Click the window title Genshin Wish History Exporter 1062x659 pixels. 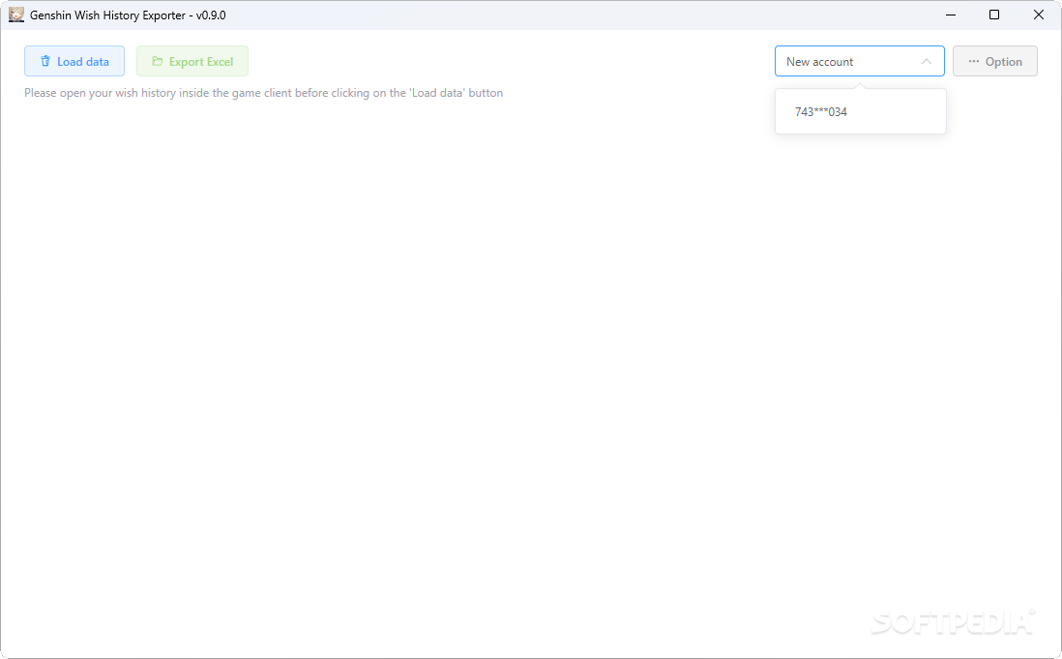[128, 15]
